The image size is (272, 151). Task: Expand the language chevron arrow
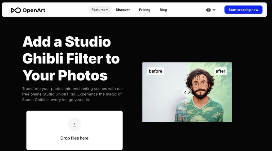click(214, 10)
